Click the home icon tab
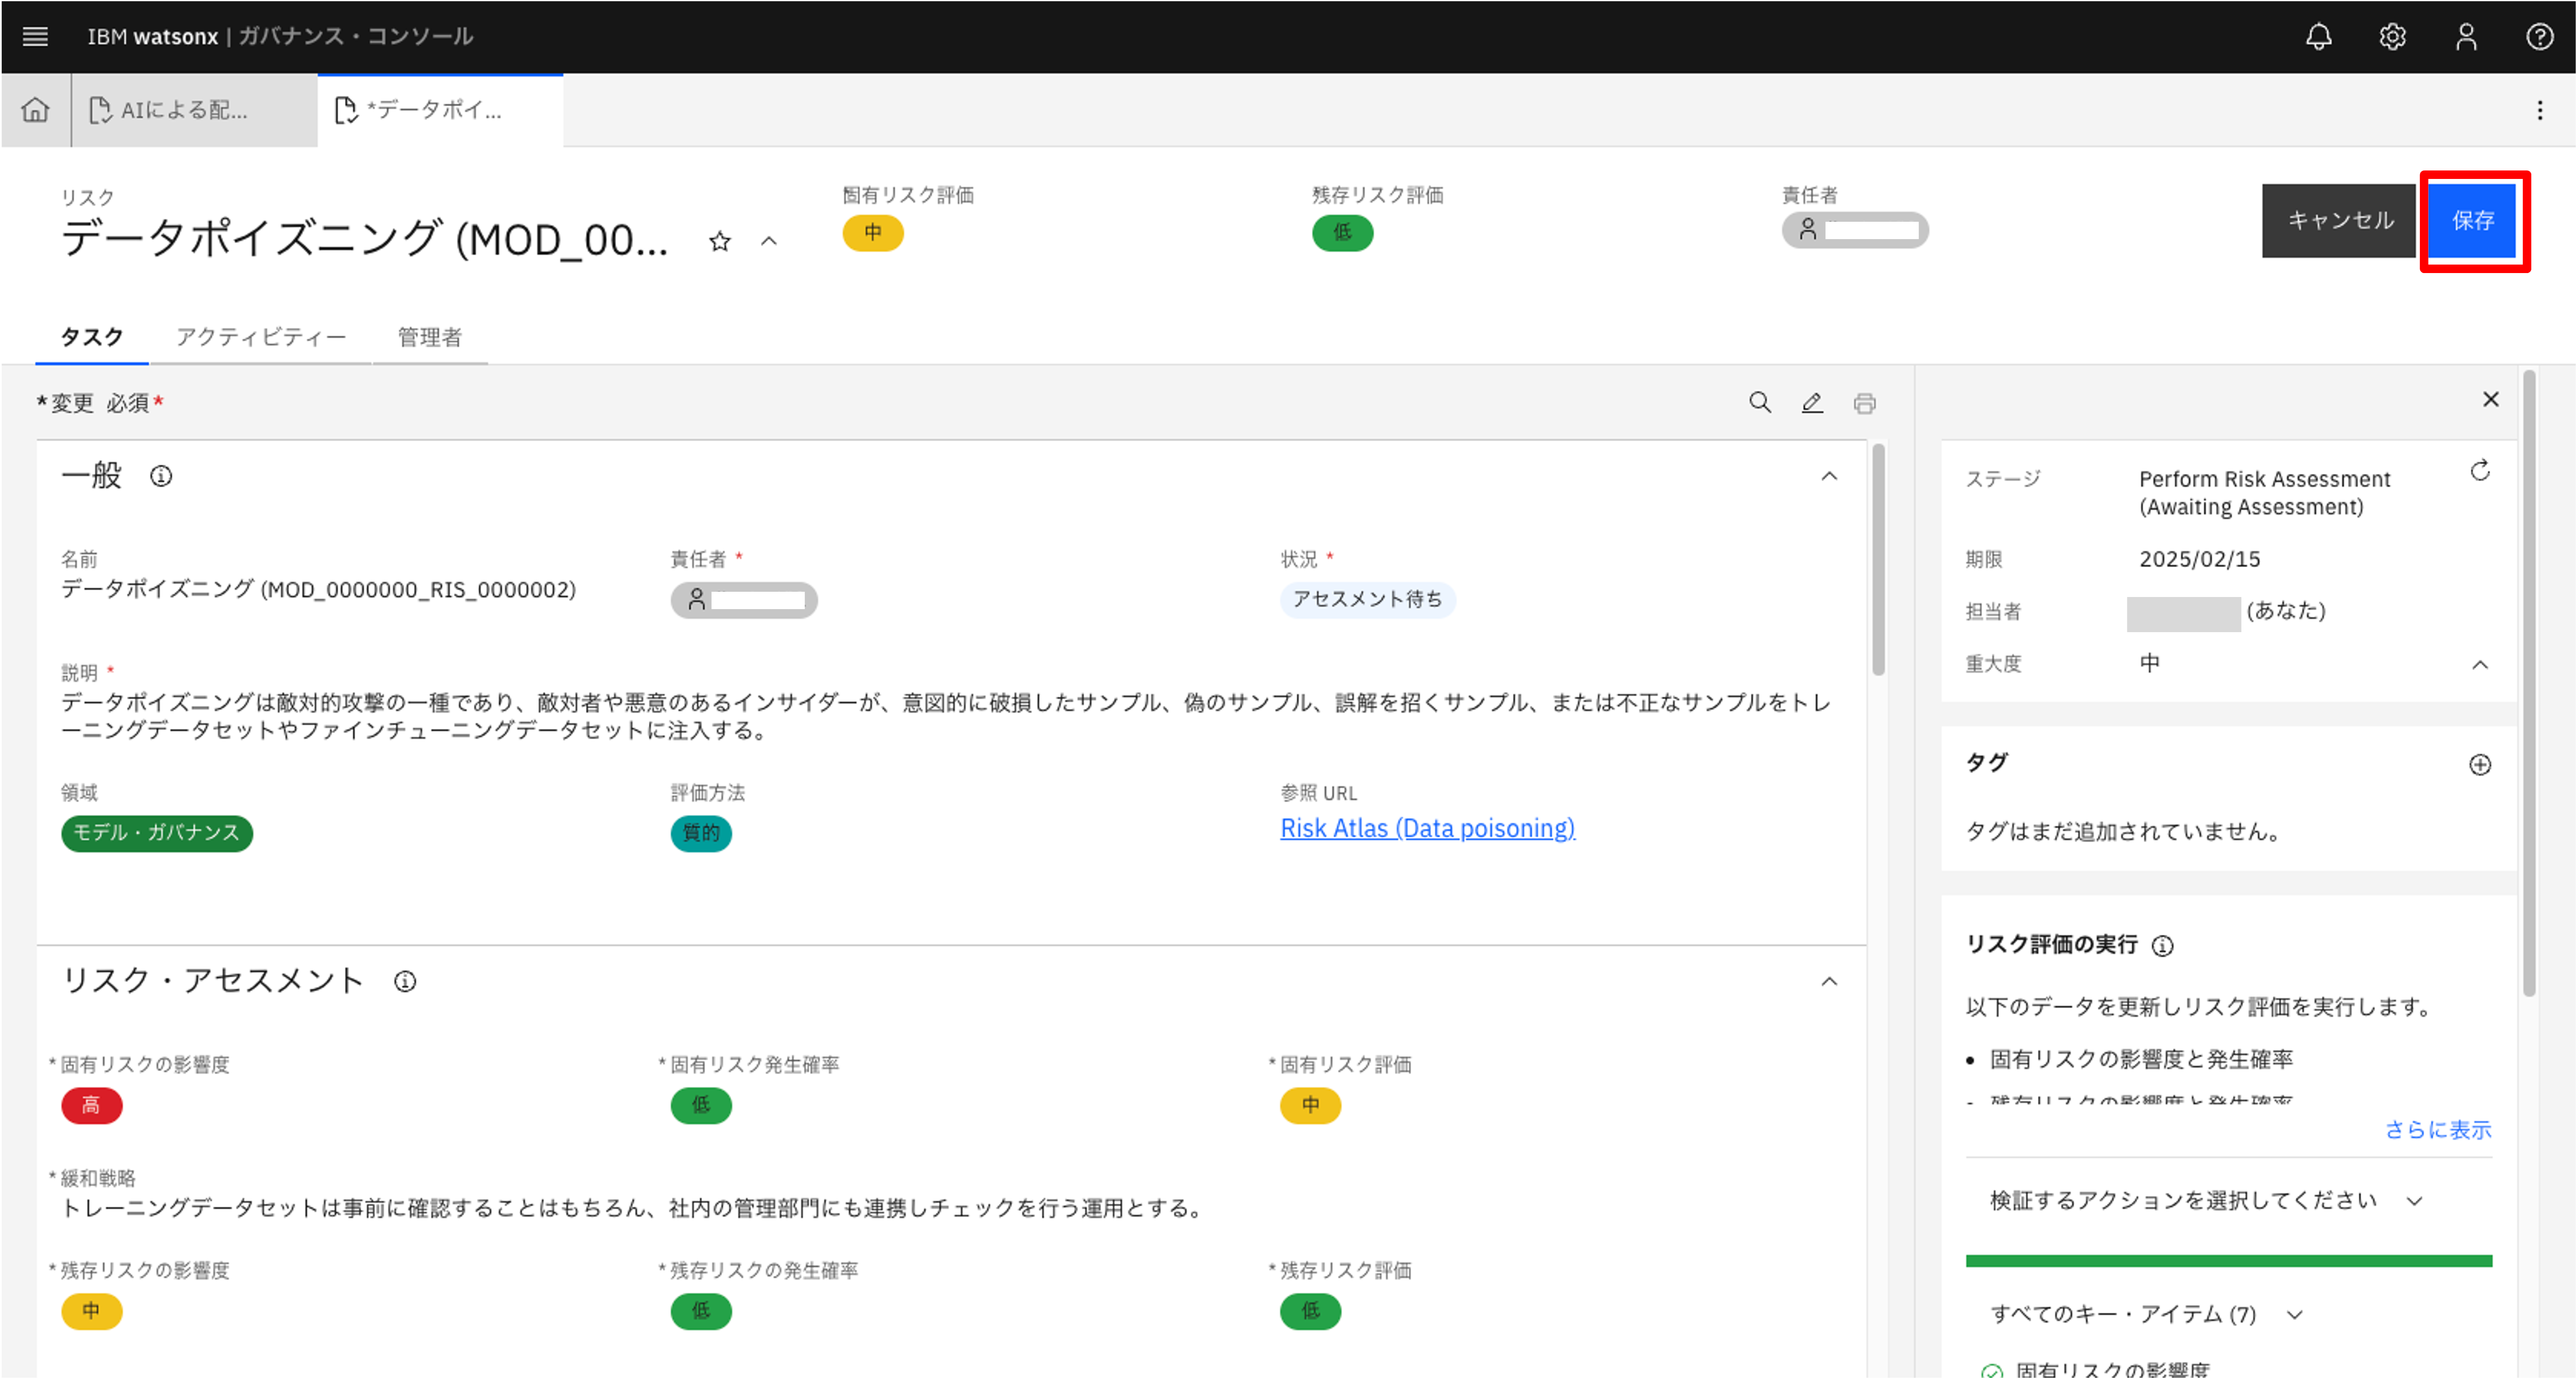Screen dimensions: 2576x1379 pos(36,110)
